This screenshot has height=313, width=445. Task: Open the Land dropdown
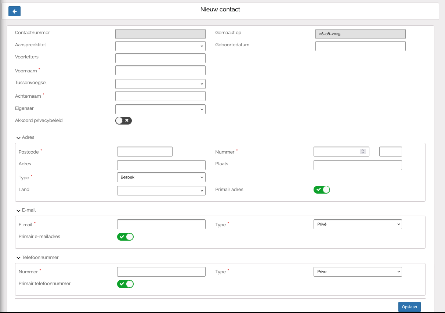[x=161, y=191]
